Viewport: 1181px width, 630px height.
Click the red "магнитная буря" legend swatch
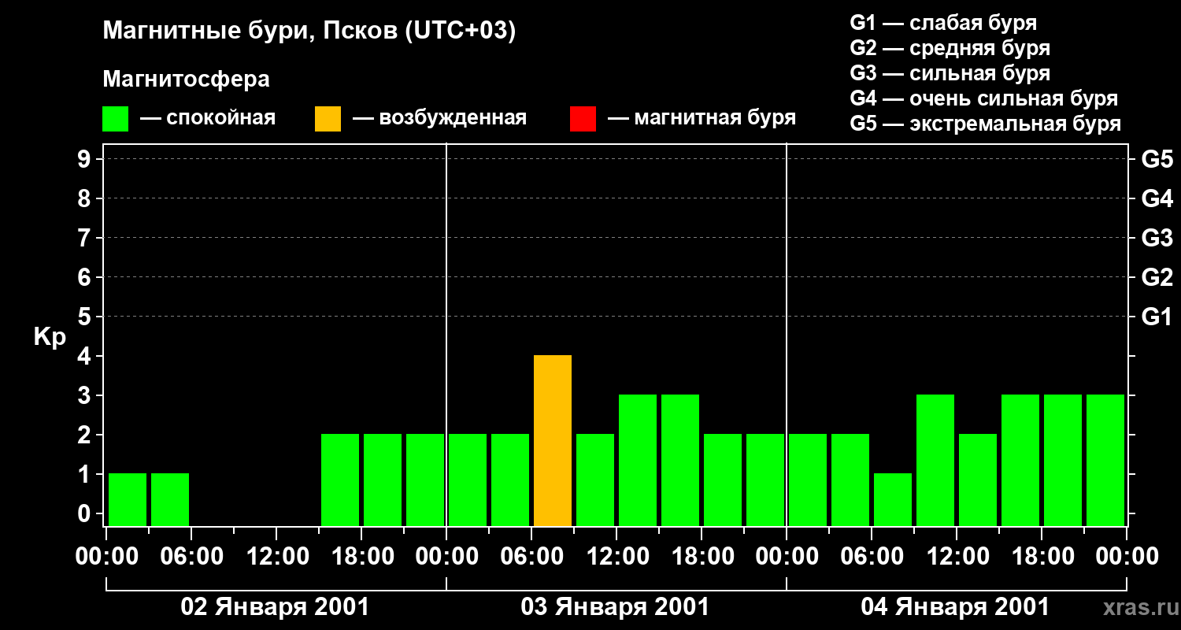(583, 119)
